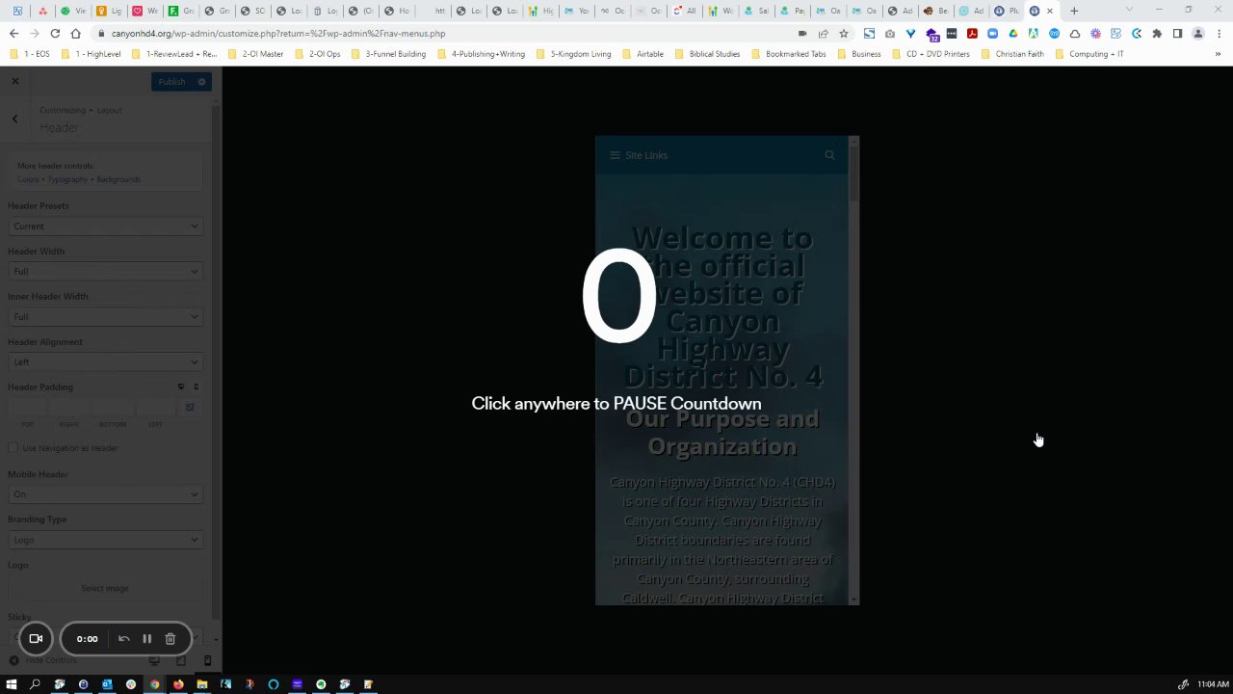Open publish settings gear beside Publish
1233x694 pixels.
(x=201, y=82)
